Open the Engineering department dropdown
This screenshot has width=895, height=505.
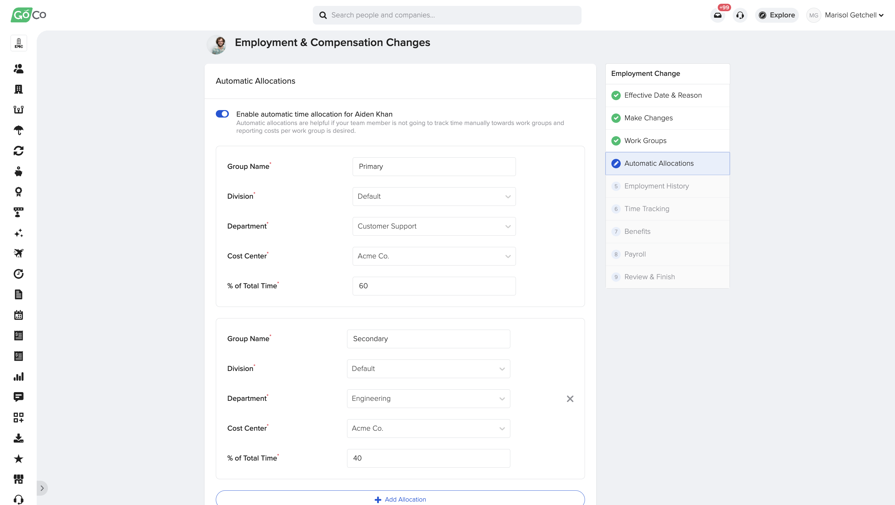coord(428,399)
